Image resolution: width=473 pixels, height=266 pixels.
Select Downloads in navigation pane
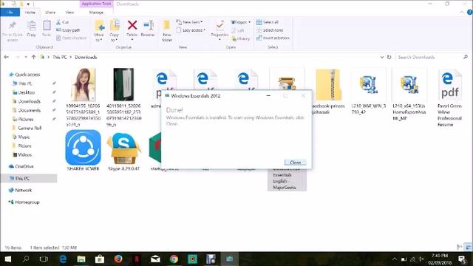[x=30, y=101]
